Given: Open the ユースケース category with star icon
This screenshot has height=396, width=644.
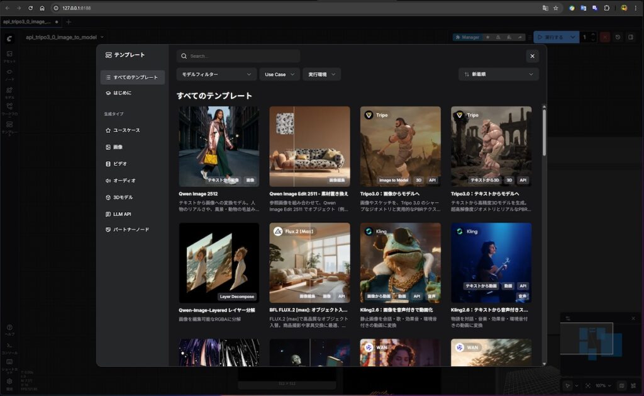Looking at the screenshot, I should pos(126,130).
